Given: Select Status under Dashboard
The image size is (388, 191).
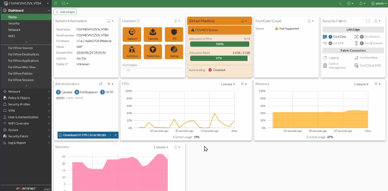Looking at the screenshot, I should tap(26, 17).
